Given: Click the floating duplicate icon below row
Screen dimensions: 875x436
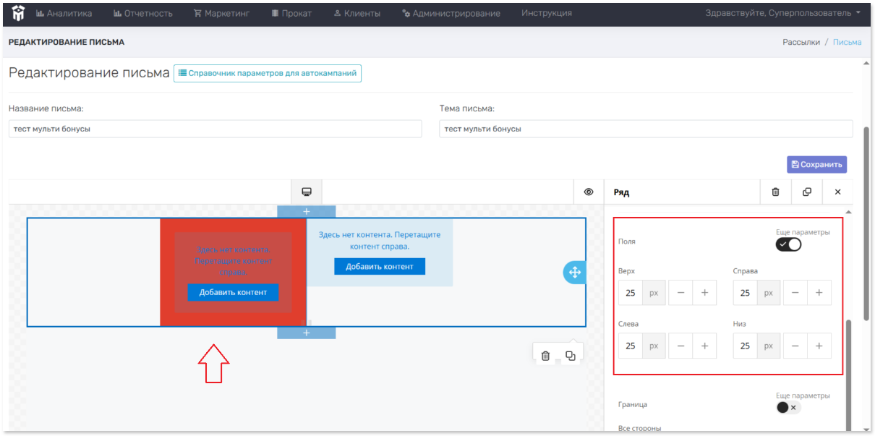Looking at the screenshot, I should pos(571,356).
